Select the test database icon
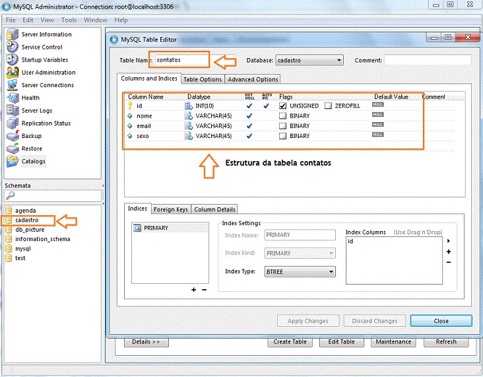The width and height of the screenshot is (483, 377). click(9, 258)
